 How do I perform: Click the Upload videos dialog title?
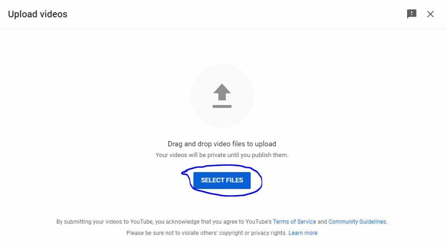coord(38,14)
